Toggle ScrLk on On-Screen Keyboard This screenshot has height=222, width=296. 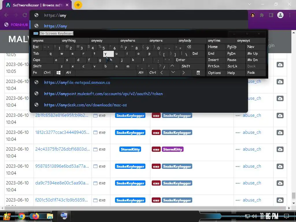235,66
